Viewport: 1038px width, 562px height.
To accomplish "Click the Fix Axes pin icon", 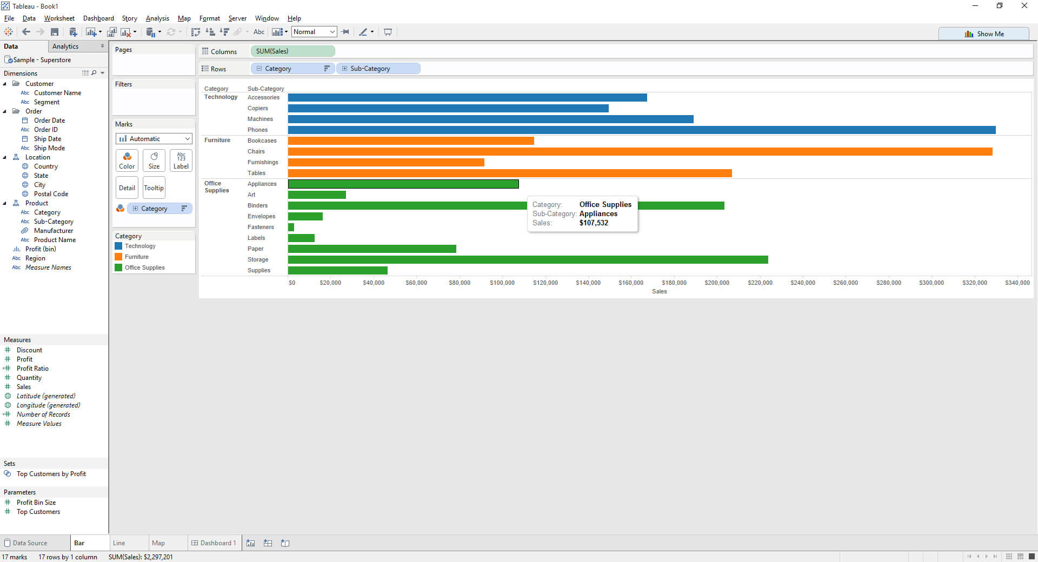I will 345,32.
